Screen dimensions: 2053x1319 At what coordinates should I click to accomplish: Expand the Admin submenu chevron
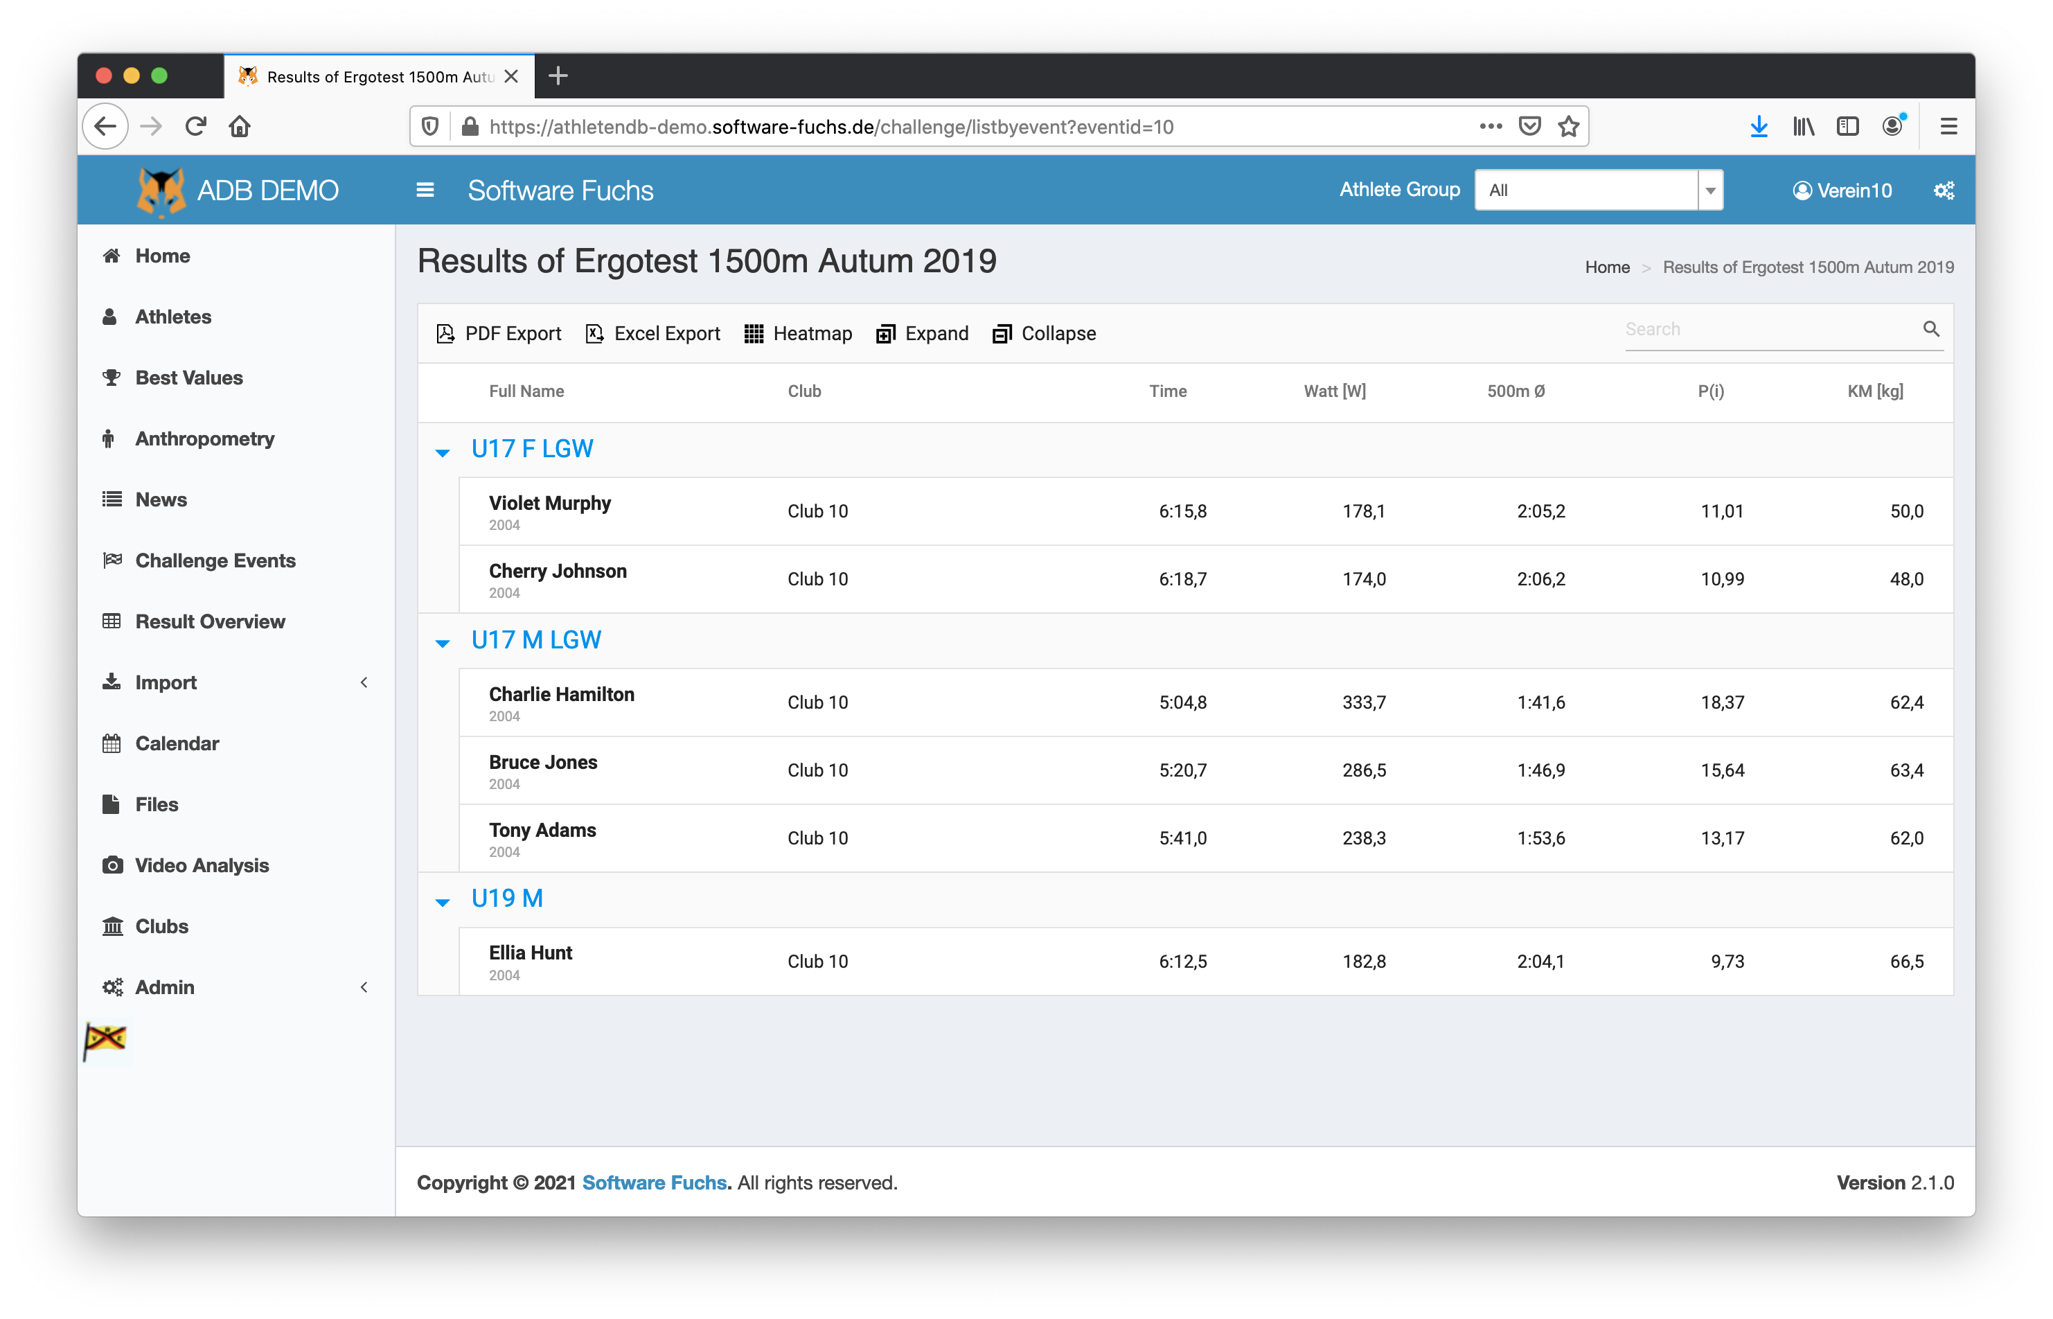[x=364, y=988]
